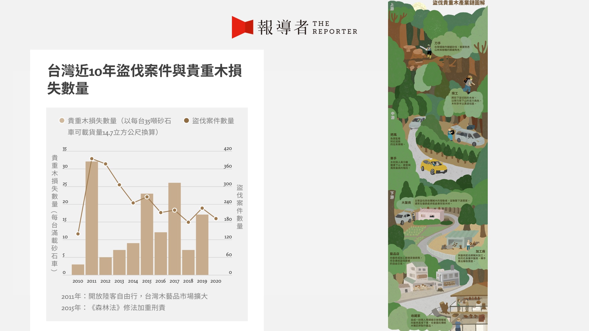Click the light tan 貴重木損失數量 legend dot

pos(62,121)
